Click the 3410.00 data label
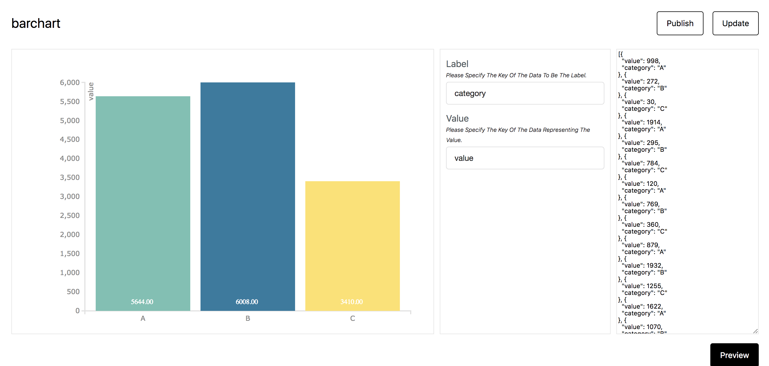The height and width of the screenshot is (366, 769). [x=352, y=302]
